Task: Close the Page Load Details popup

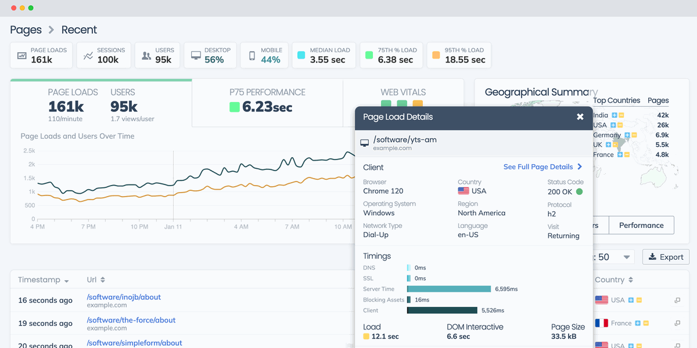Action: coord(580,117)
